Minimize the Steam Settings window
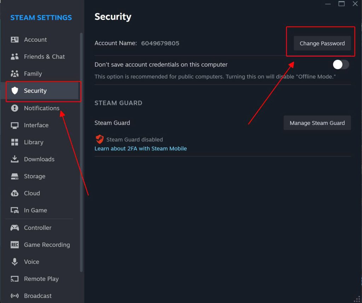362x303 pixels. (328, 4)
